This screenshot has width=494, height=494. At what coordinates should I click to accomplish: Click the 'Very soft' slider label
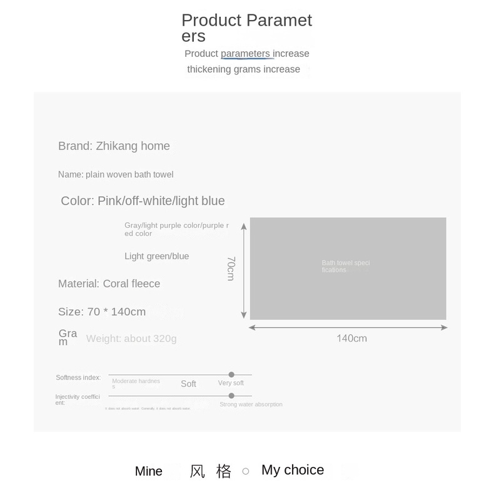click(x=231, y=383)
